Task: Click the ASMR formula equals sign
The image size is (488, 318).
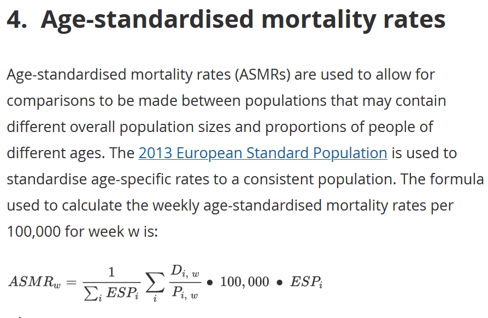Action: [x=71, y=283]
